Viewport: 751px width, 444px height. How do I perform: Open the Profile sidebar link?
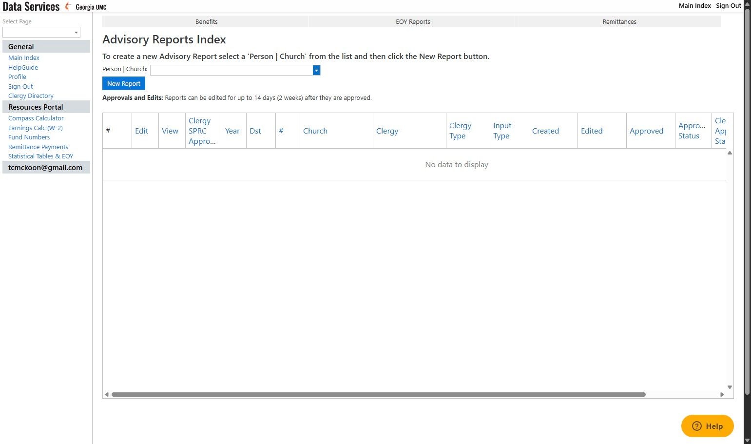pyautogui.click(x=17, y=77)
